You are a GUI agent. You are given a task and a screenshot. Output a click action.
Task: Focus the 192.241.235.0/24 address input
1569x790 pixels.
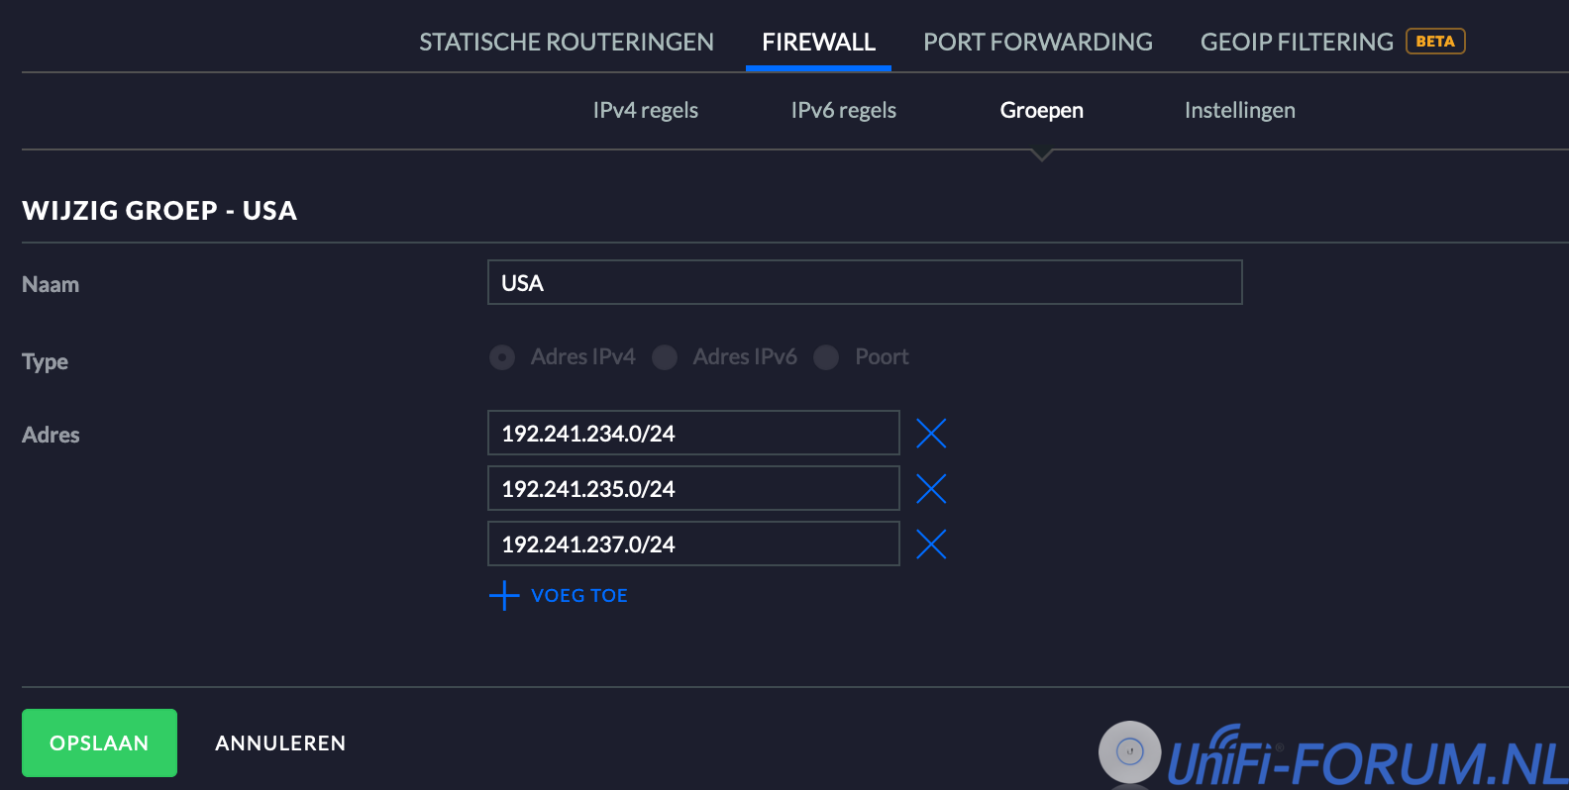pyautogui.click(x=692, y=489)
